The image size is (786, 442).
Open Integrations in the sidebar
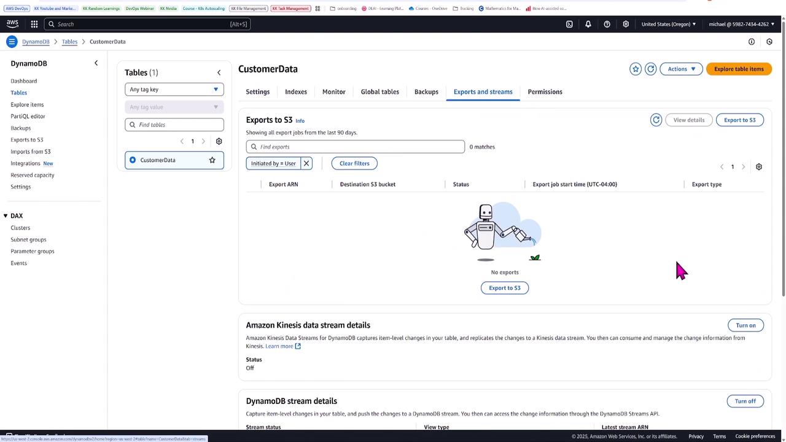pyautogui.click(x=25, y=163)
